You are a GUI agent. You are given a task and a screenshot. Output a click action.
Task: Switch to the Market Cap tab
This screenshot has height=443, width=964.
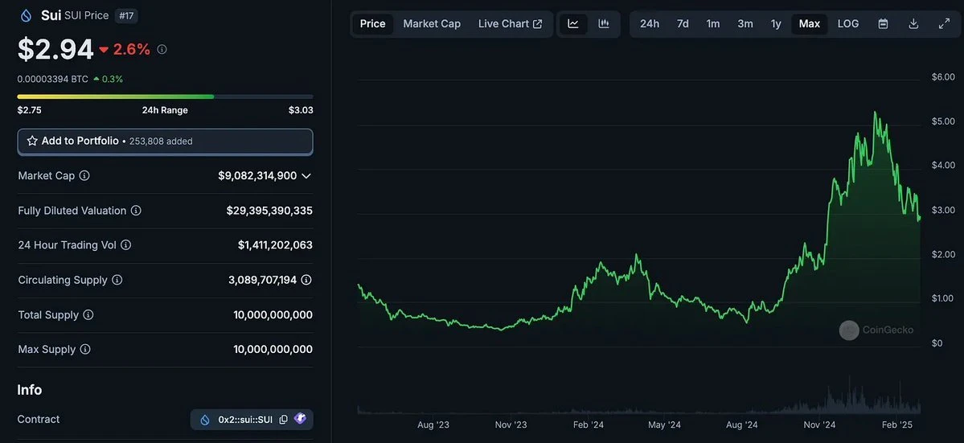tap(432, 24)
